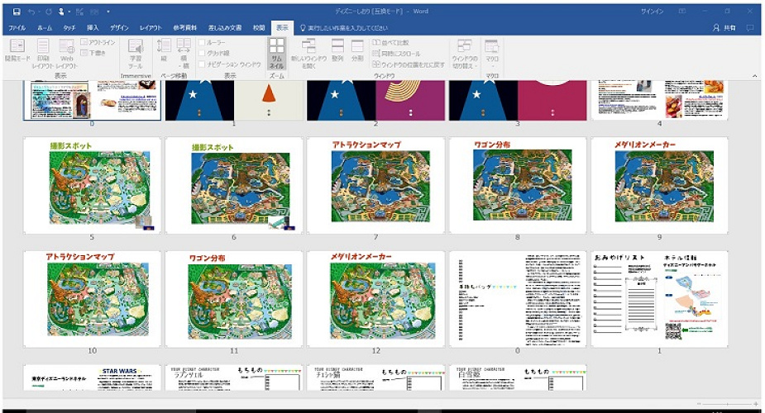Click the サムネイル thumbnail zoom button
The height and width of the screenshot is (413, 765).
click(x=276, y=52)
